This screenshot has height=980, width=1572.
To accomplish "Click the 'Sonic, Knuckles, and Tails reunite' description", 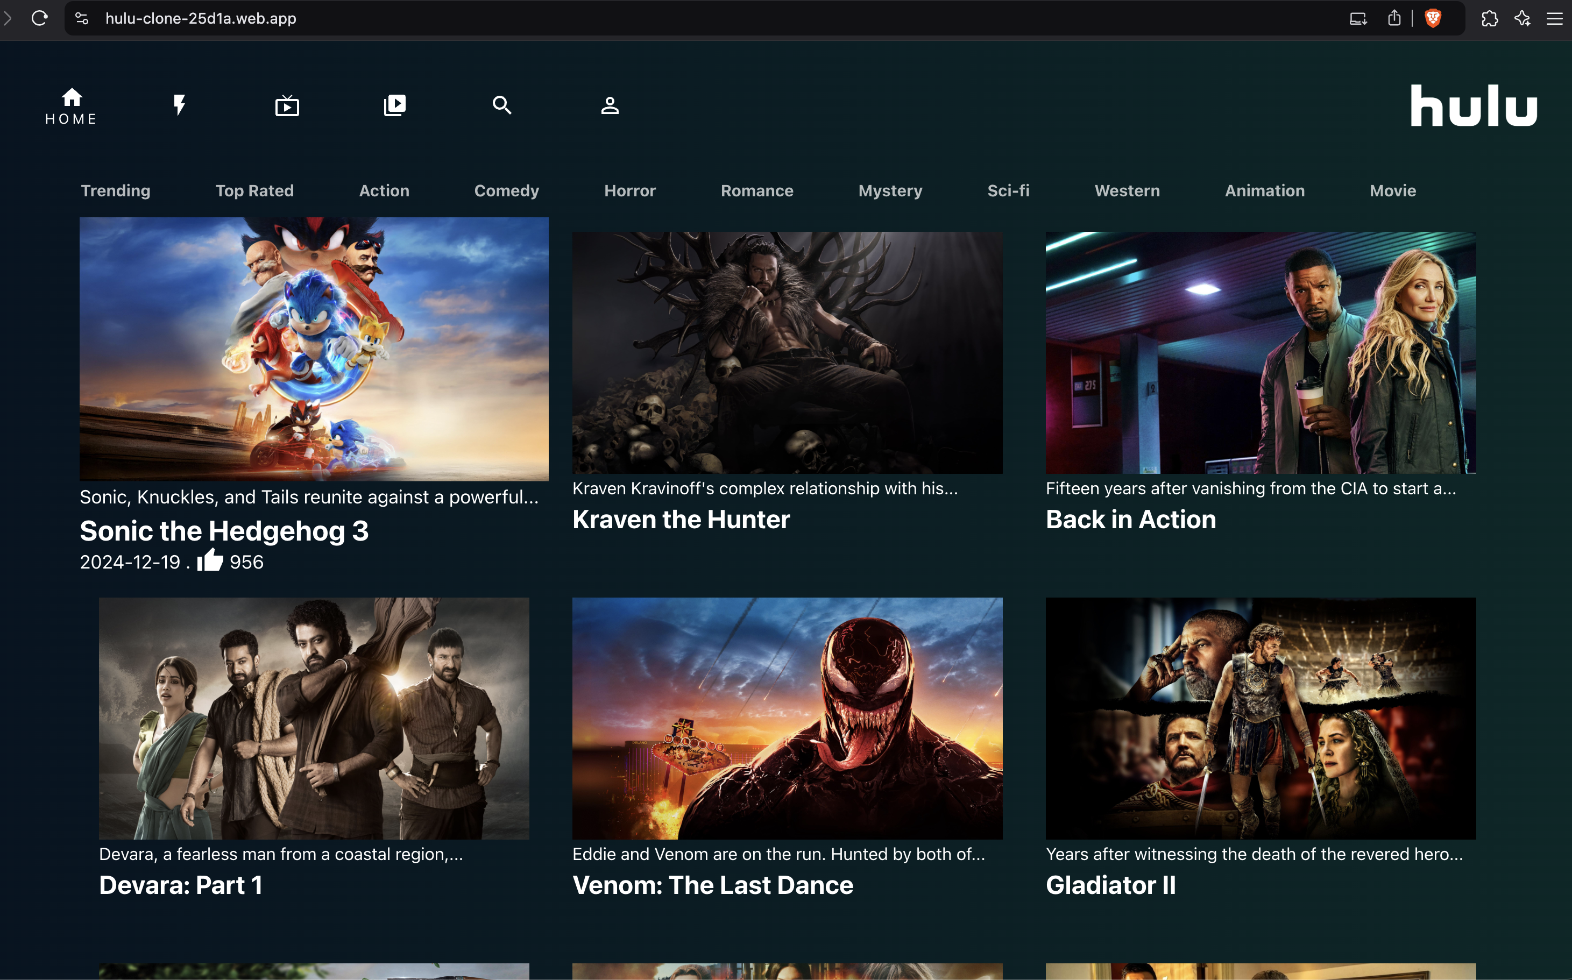I will (309, 497).
